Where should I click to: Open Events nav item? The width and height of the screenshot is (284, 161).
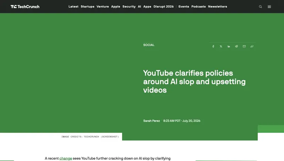pyautogui.click(x=184, y=6)
